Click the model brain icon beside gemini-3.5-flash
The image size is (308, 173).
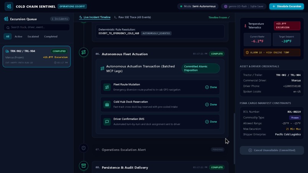coord(226,6)
